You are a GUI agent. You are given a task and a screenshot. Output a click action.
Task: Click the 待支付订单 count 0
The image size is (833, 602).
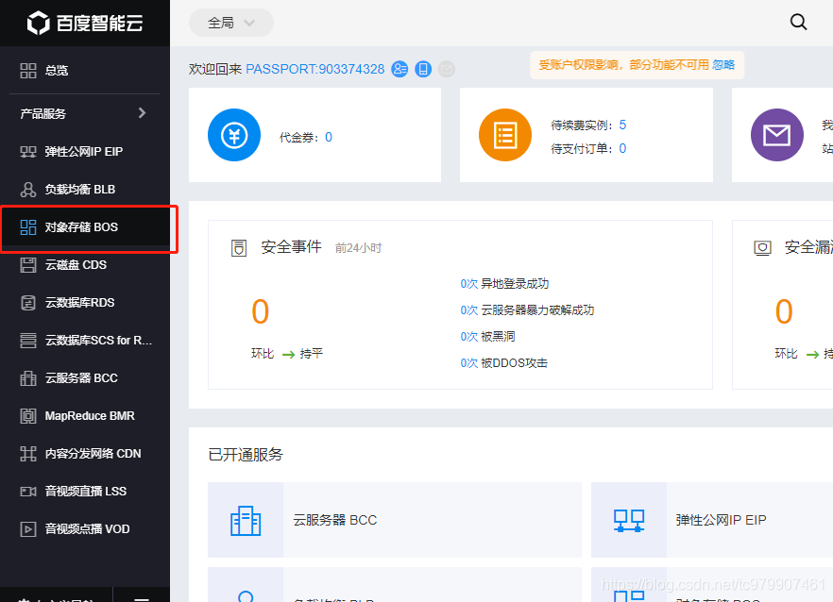622,148
